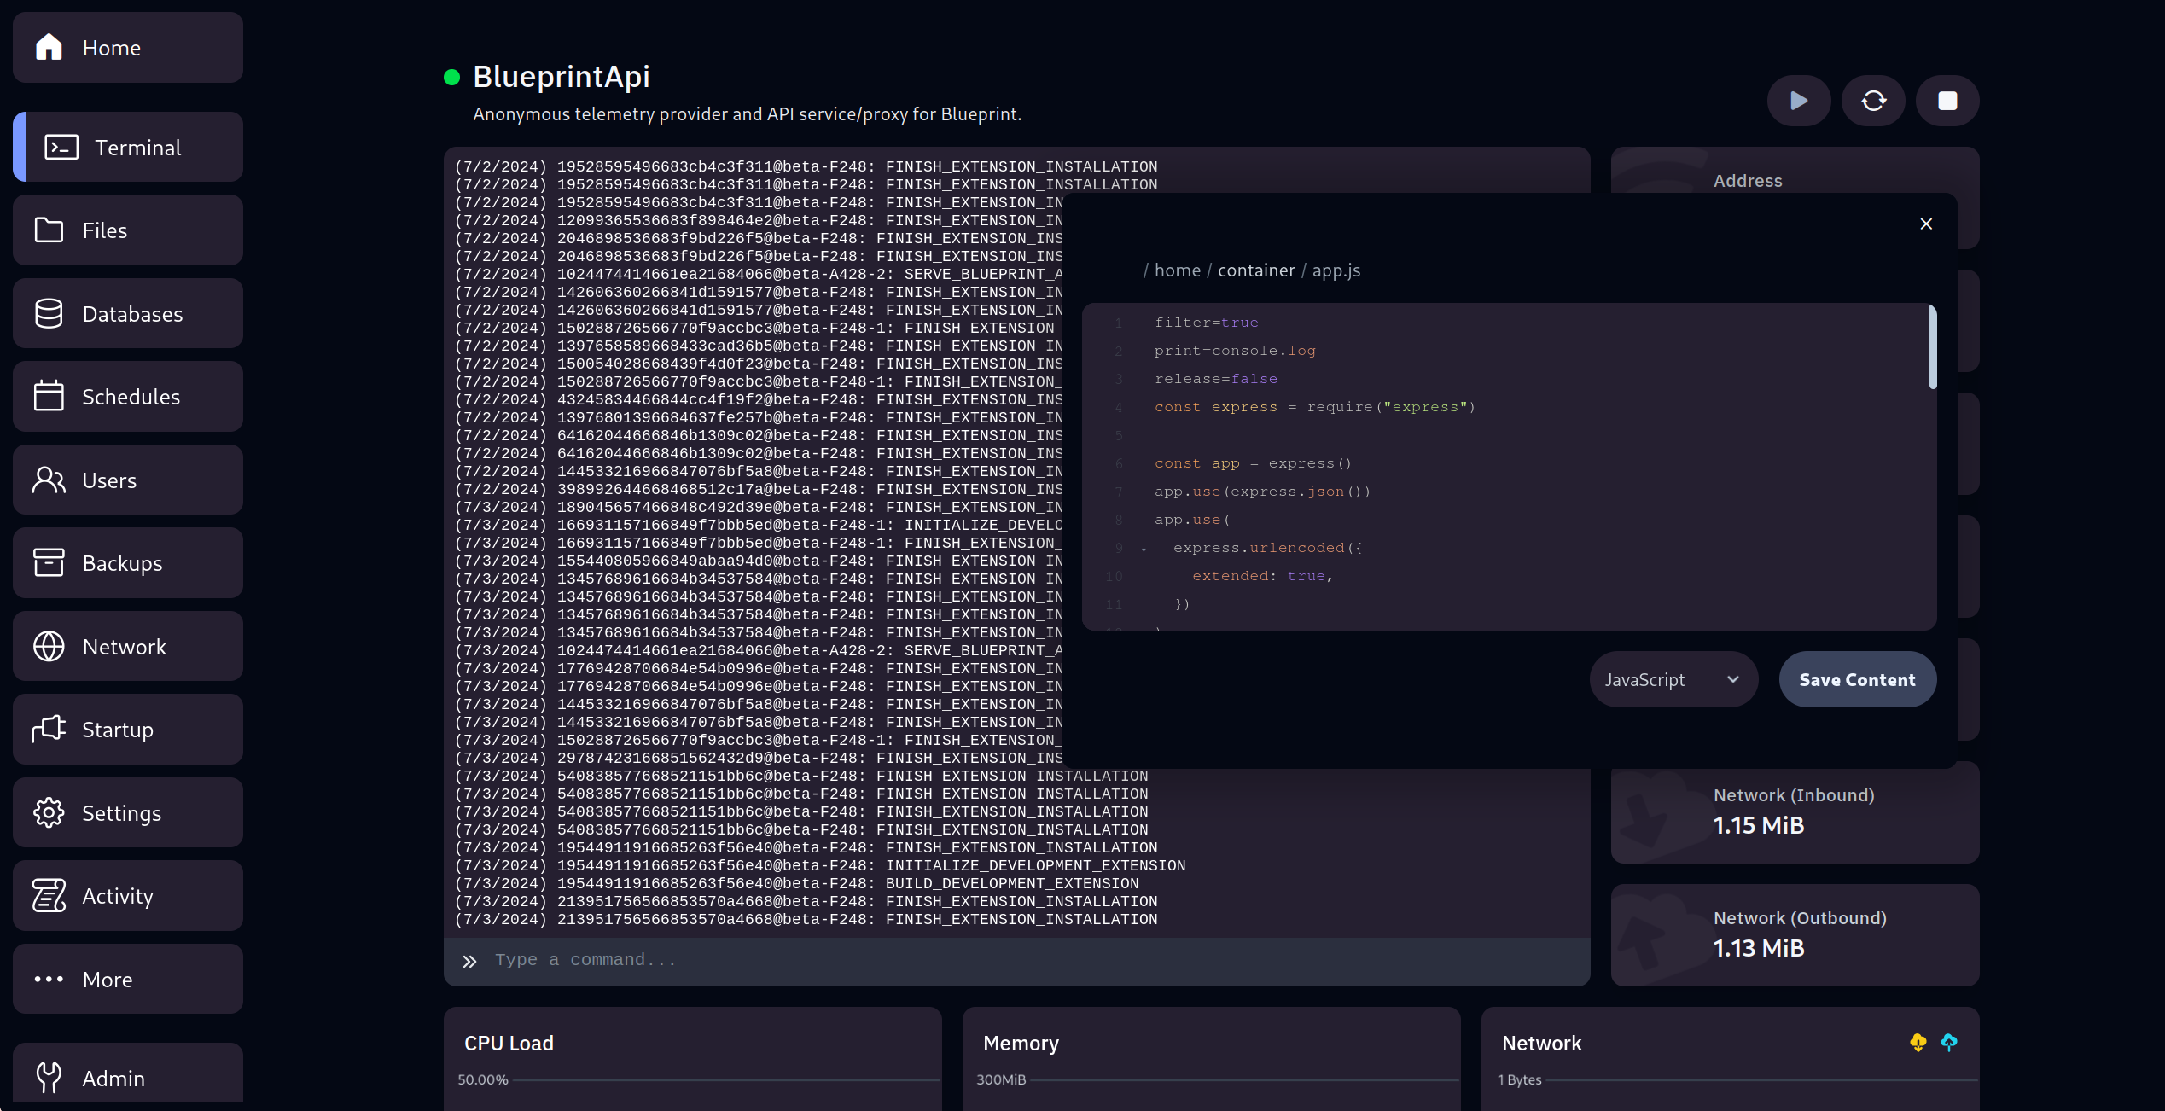2165x1111 pixels.
Task: Close the app.js editor dialog
Action: click(x=1926, y=224)
